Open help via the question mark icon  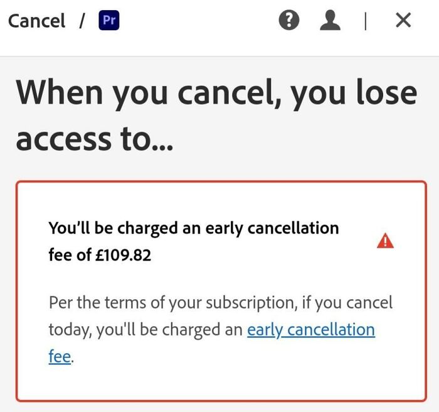pyautogui.click(x=289, y=20)
